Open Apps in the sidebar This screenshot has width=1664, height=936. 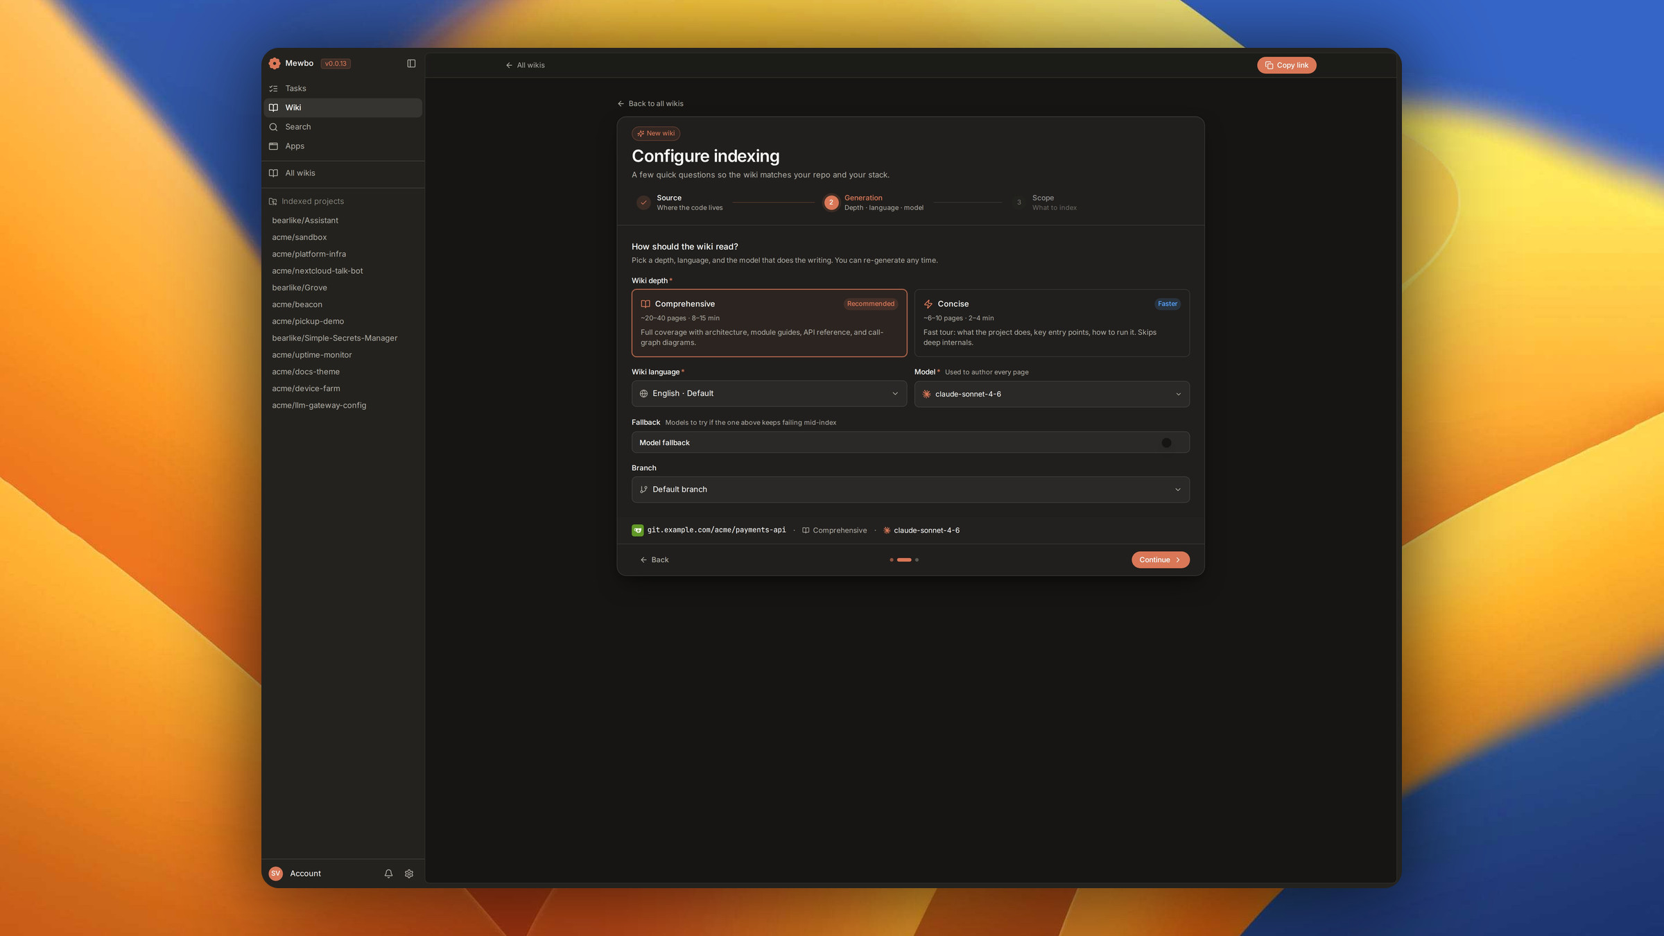point(343,146)
